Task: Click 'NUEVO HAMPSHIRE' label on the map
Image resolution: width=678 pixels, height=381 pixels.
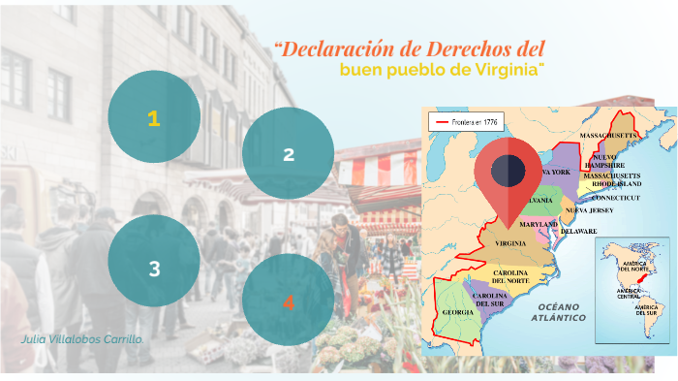Action: pyautogui.click(x=605, y=162)
